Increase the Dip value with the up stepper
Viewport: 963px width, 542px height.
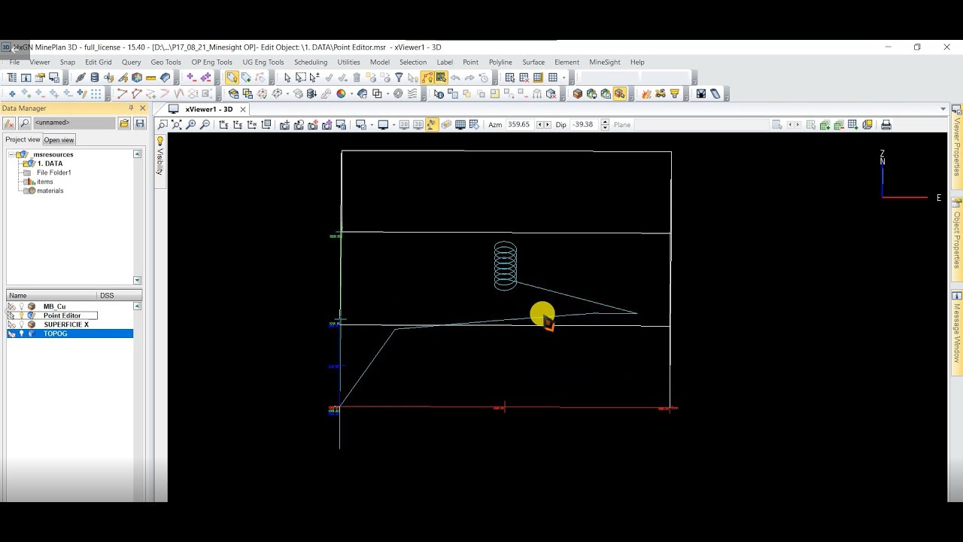point(605,121)
